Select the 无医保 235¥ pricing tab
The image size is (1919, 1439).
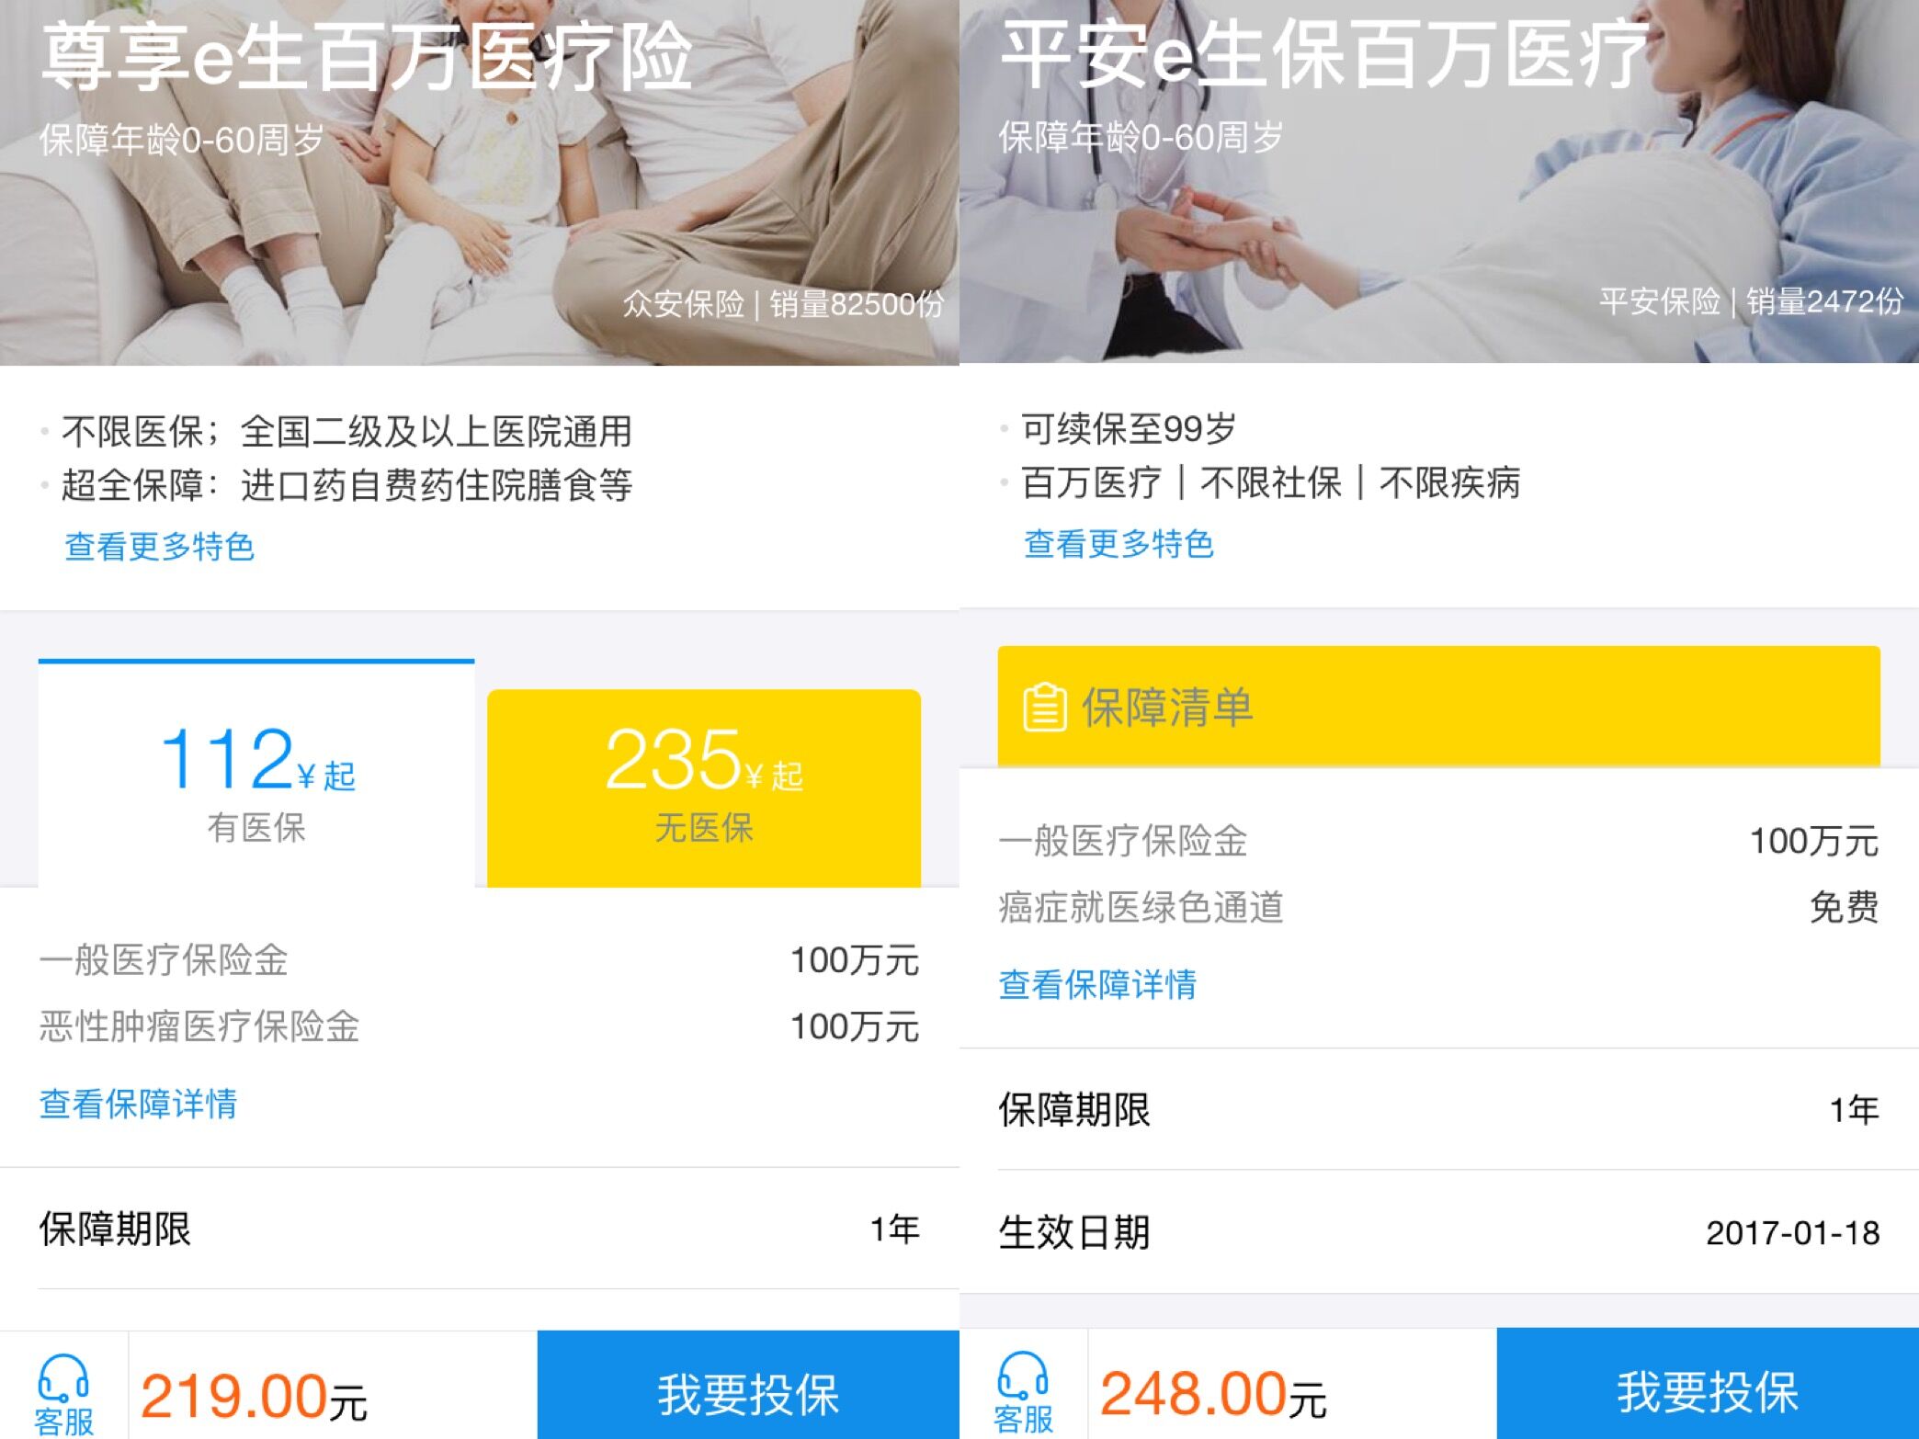704,786
